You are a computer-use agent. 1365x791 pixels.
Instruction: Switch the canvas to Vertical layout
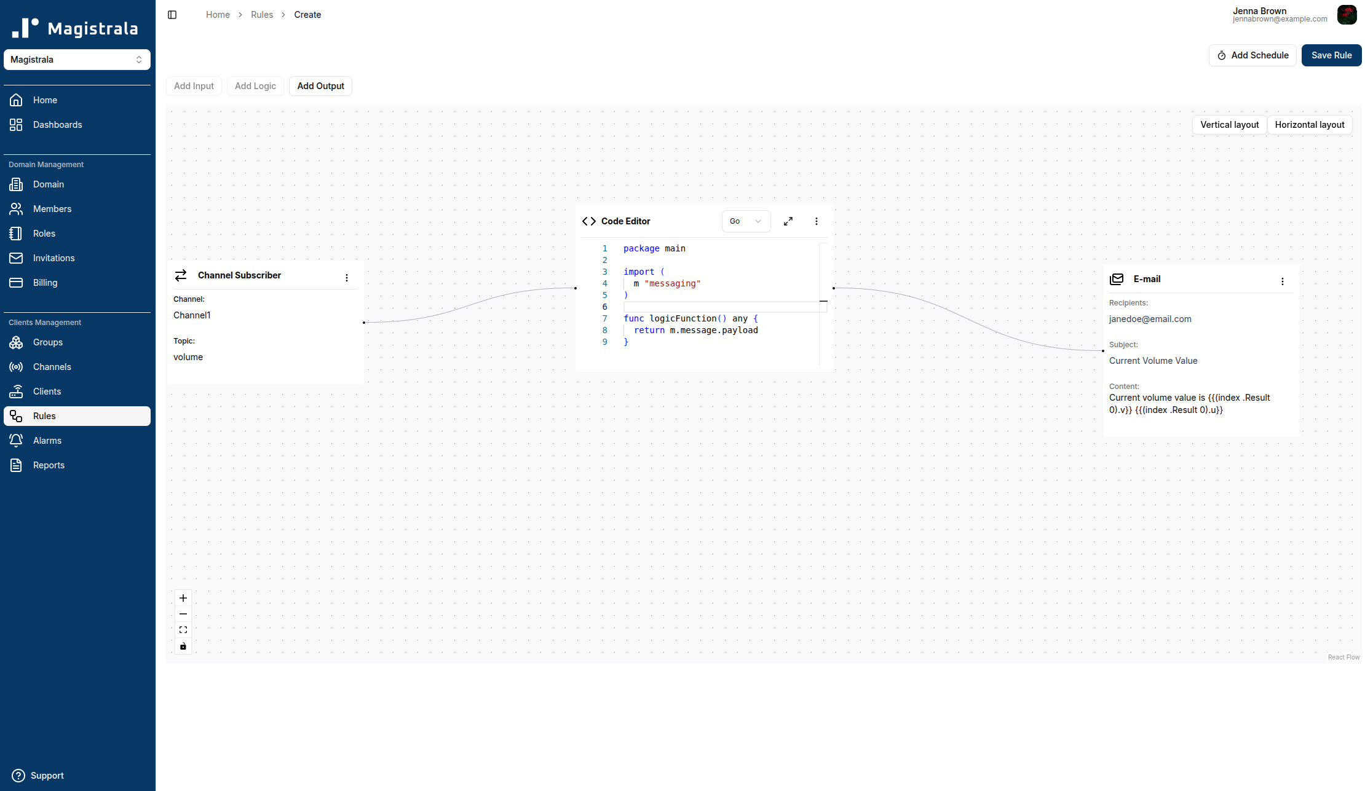pos(1229,125)
